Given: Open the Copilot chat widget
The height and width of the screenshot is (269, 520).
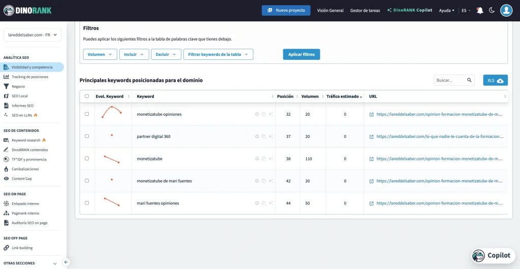Looking at the screenshot, I should (x=493, y=255).
